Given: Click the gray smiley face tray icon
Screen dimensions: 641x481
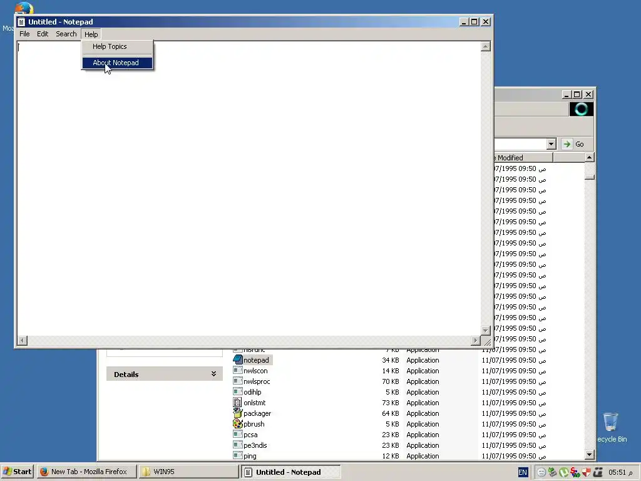Looking at the screenshot, I should click(541, 472).
